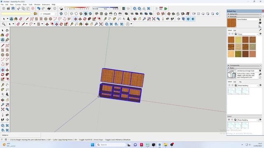Select the Eraser tool in left toolbar
Viewport: 264px width, 148px height.
7,35
